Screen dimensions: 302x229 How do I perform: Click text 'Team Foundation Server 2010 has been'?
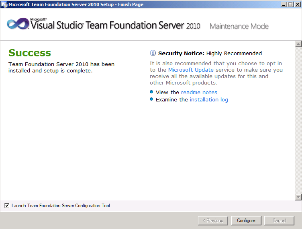pyautogui.click(x=61, y=64)
